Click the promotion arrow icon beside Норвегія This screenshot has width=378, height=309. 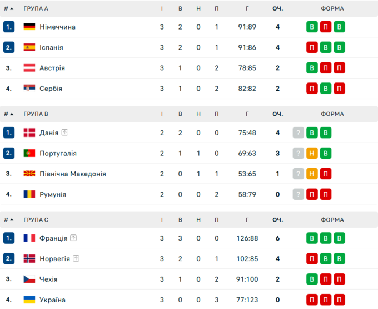point(76,258)
